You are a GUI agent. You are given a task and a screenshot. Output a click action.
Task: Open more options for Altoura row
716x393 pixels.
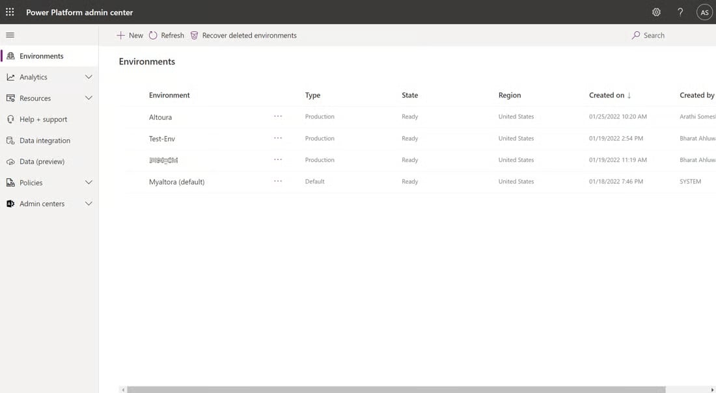coord(278,116)
